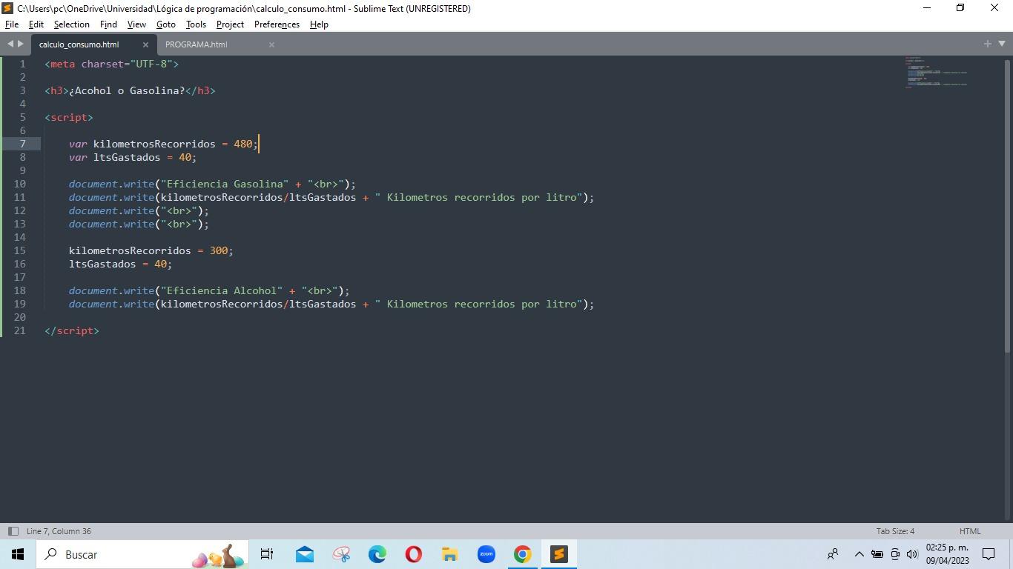This screenshot has width=1013, height=569.
Task: Open the Windows Start menu
Action: pyautogui.click(x=18, y=554)
